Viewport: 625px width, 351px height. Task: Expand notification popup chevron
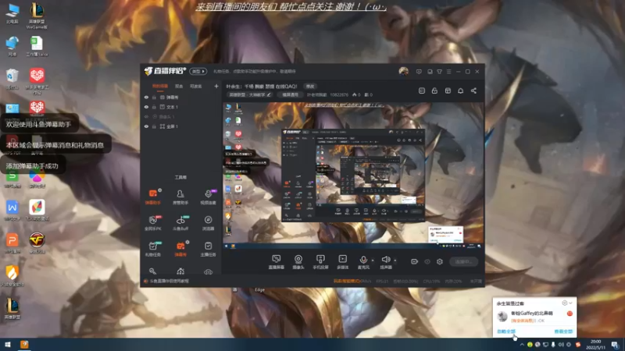pos(571,303)
